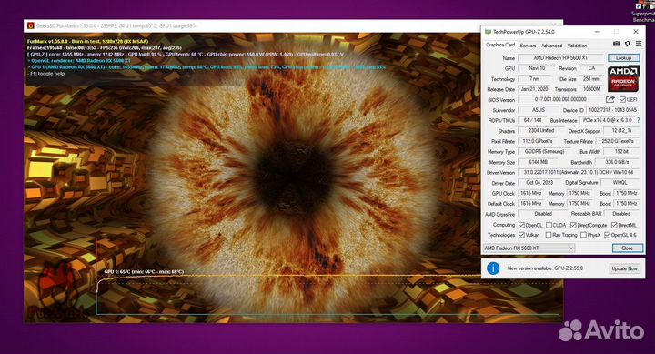Click the Texture Fillrate value 252.0 GTexel/s
The image size is (655, 354).
[618, 141]
